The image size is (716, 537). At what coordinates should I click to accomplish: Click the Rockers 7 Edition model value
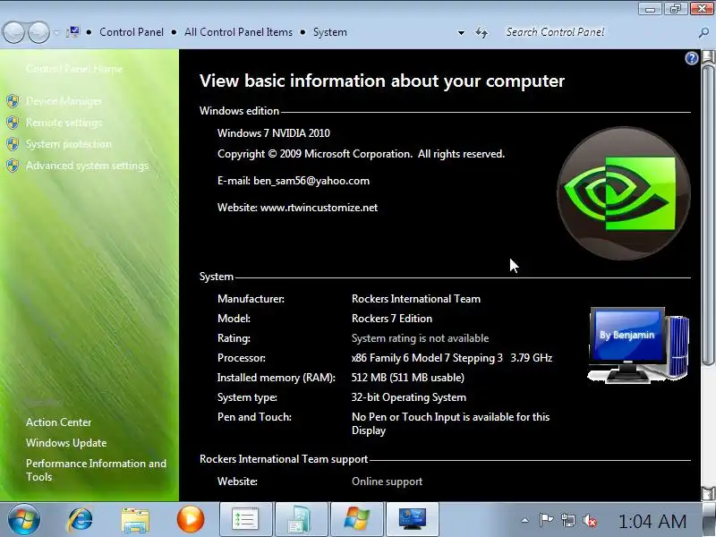pyautogui.click(x=392, y=319)
